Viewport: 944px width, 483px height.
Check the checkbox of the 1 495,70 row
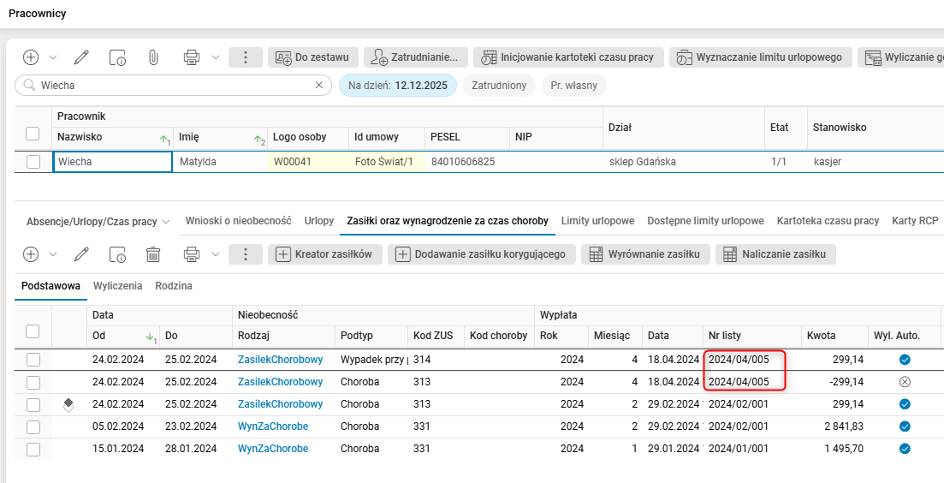pyautogui.click(x=33, y=450)
